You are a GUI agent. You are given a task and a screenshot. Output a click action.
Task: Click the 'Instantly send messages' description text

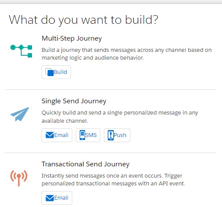coord(113,180)
